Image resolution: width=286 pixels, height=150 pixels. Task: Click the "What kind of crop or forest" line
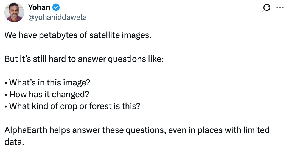pyautogui.click(x=74, y=106)
